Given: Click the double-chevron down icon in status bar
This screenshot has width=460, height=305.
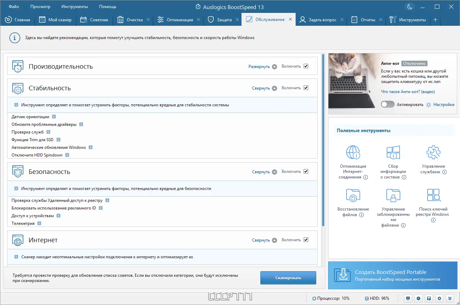Looking at the screenshot, I should pos(450,298).
